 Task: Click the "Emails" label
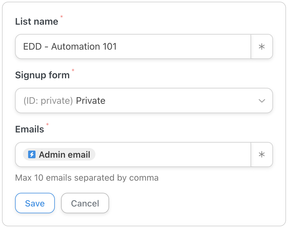click(x=30, y=129)
